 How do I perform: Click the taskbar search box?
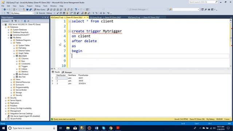(x=32, y=128)
